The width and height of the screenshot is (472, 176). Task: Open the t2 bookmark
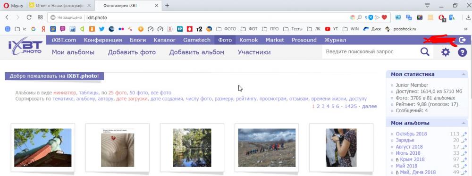[199, 29]
